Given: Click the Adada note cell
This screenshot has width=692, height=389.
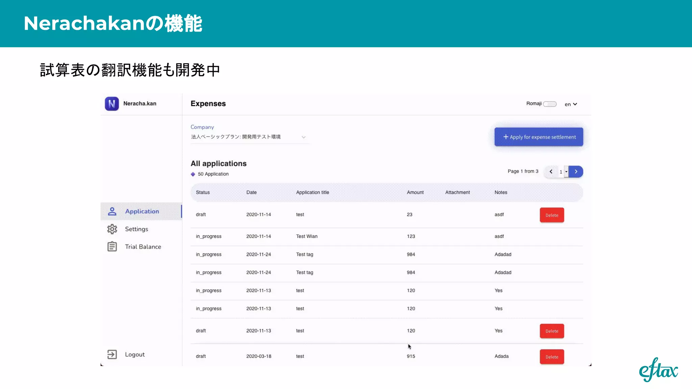Looking at the screenshot, I should (501, 356).
